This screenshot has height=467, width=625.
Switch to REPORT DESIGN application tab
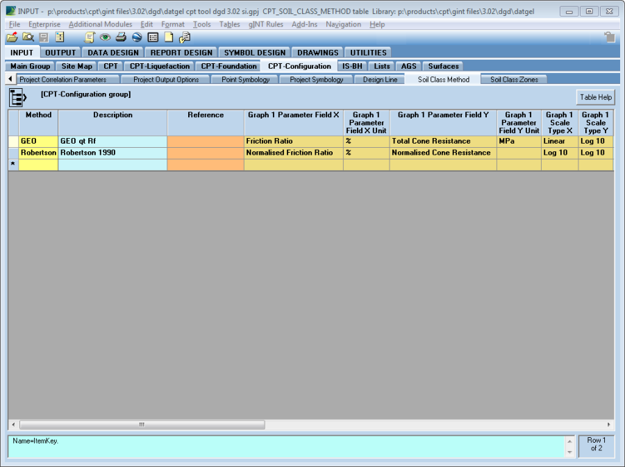click(181, 52)
